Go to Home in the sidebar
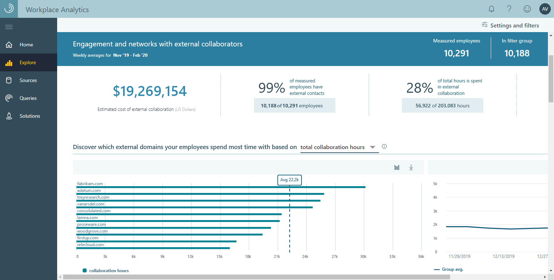Viewport: 554px width, 280px height. tap(29, 45)
